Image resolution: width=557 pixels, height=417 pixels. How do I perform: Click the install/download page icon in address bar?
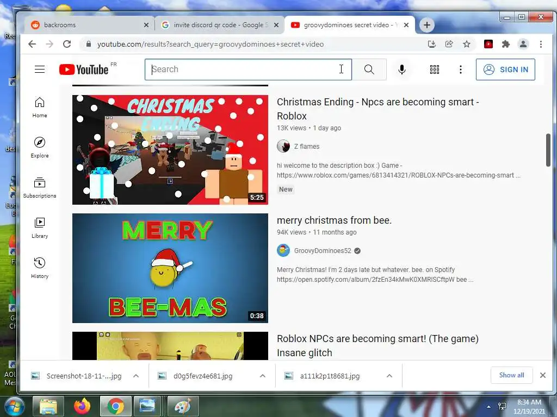431,44
